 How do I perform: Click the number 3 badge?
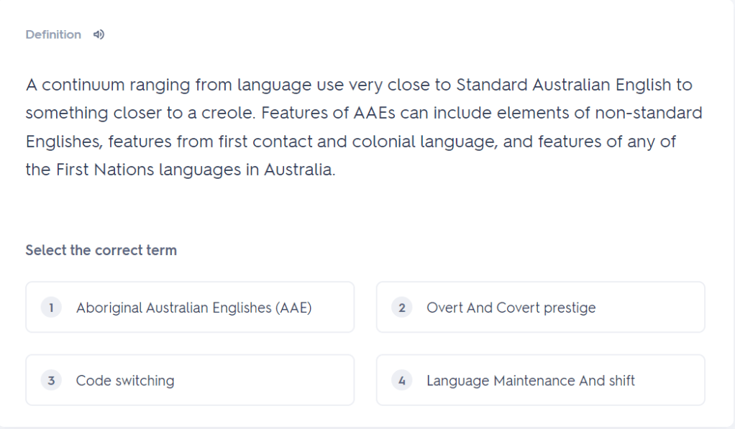point(51,380)
